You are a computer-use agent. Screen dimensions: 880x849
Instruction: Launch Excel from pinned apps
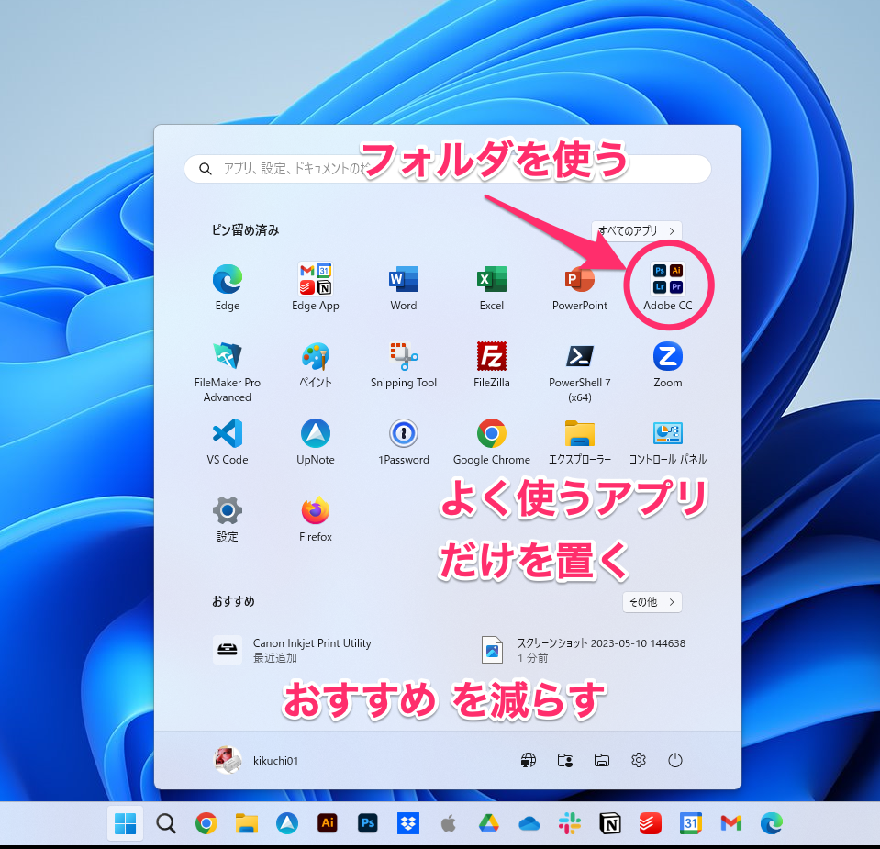(492, 287)
